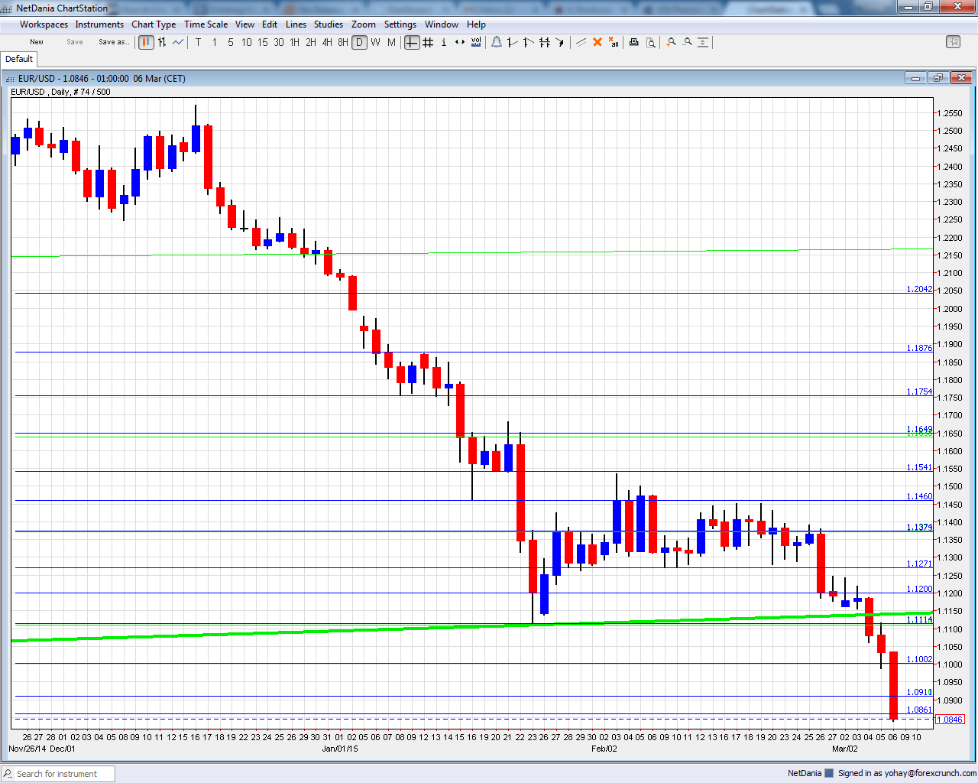Click the OHLC bar chart type icon

162,42
